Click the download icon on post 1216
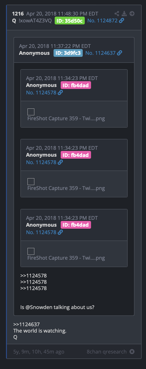Viewport: 146px width, 369px height. [x=124, y=13]
